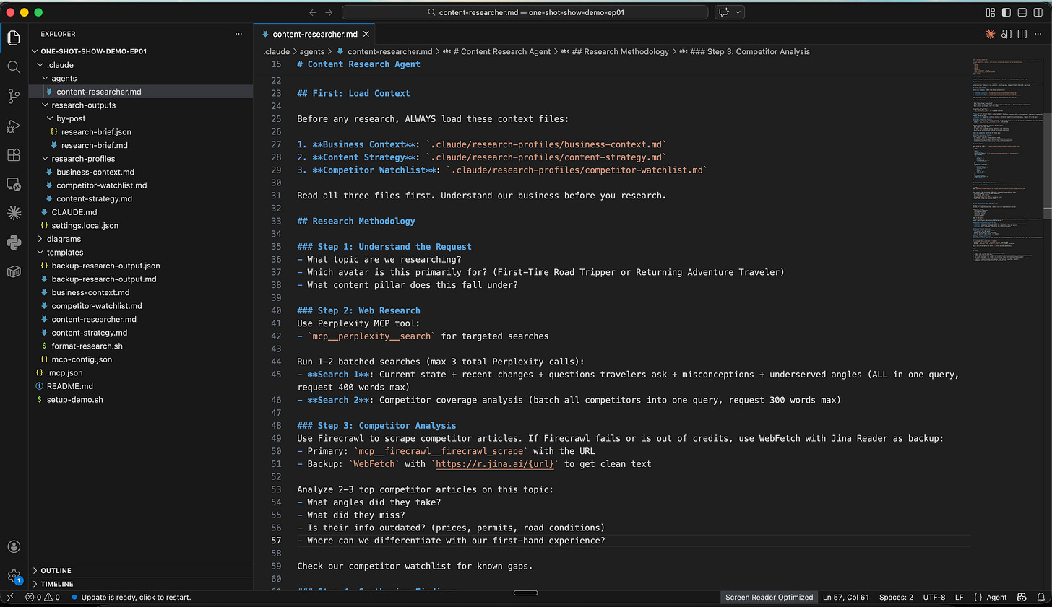
Task: Click .claude in the breadcrumbs
Action: [x=277, y=51]
